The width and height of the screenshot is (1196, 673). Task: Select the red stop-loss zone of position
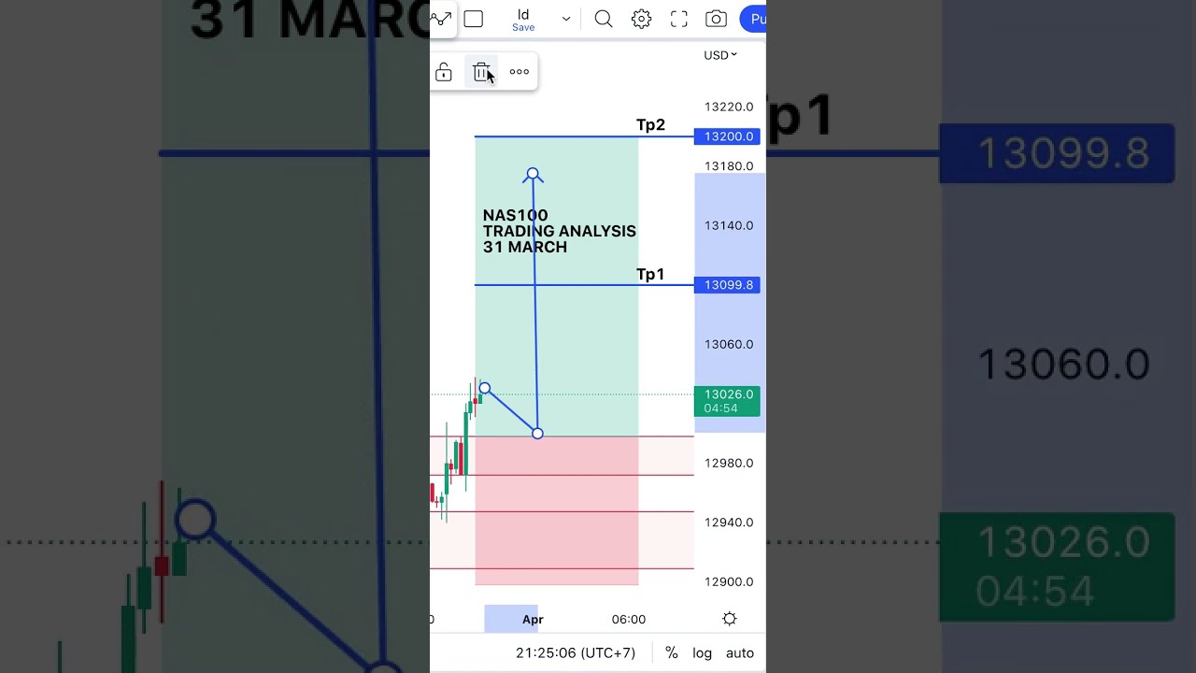557,510
